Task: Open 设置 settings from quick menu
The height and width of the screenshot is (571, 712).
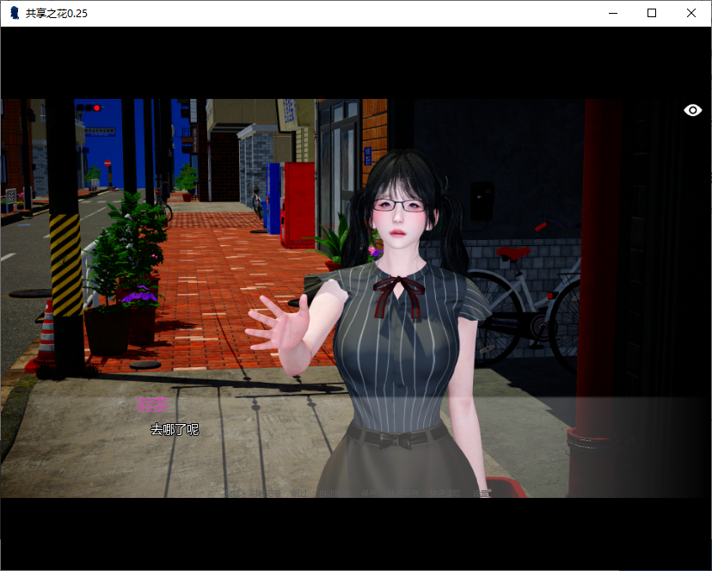Action: coord(481,494)
